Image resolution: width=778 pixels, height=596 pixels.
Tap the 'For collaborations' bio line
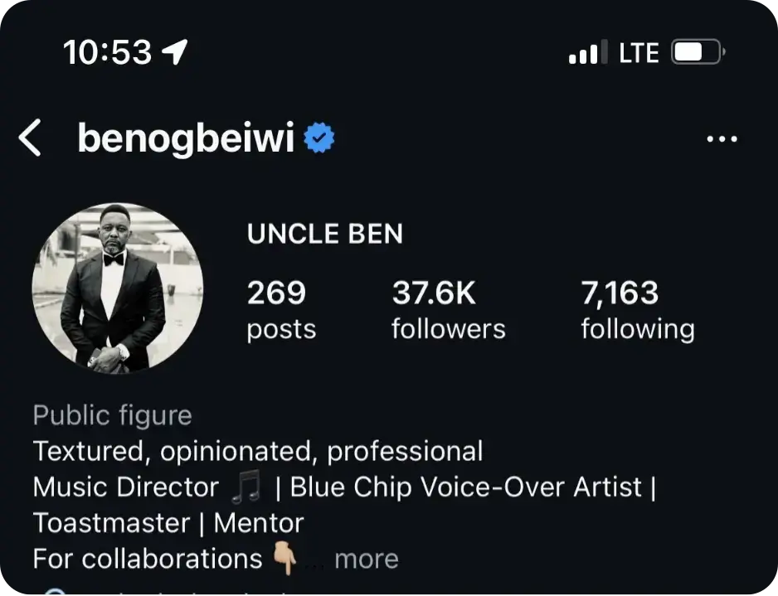click(x=147, y=559)
